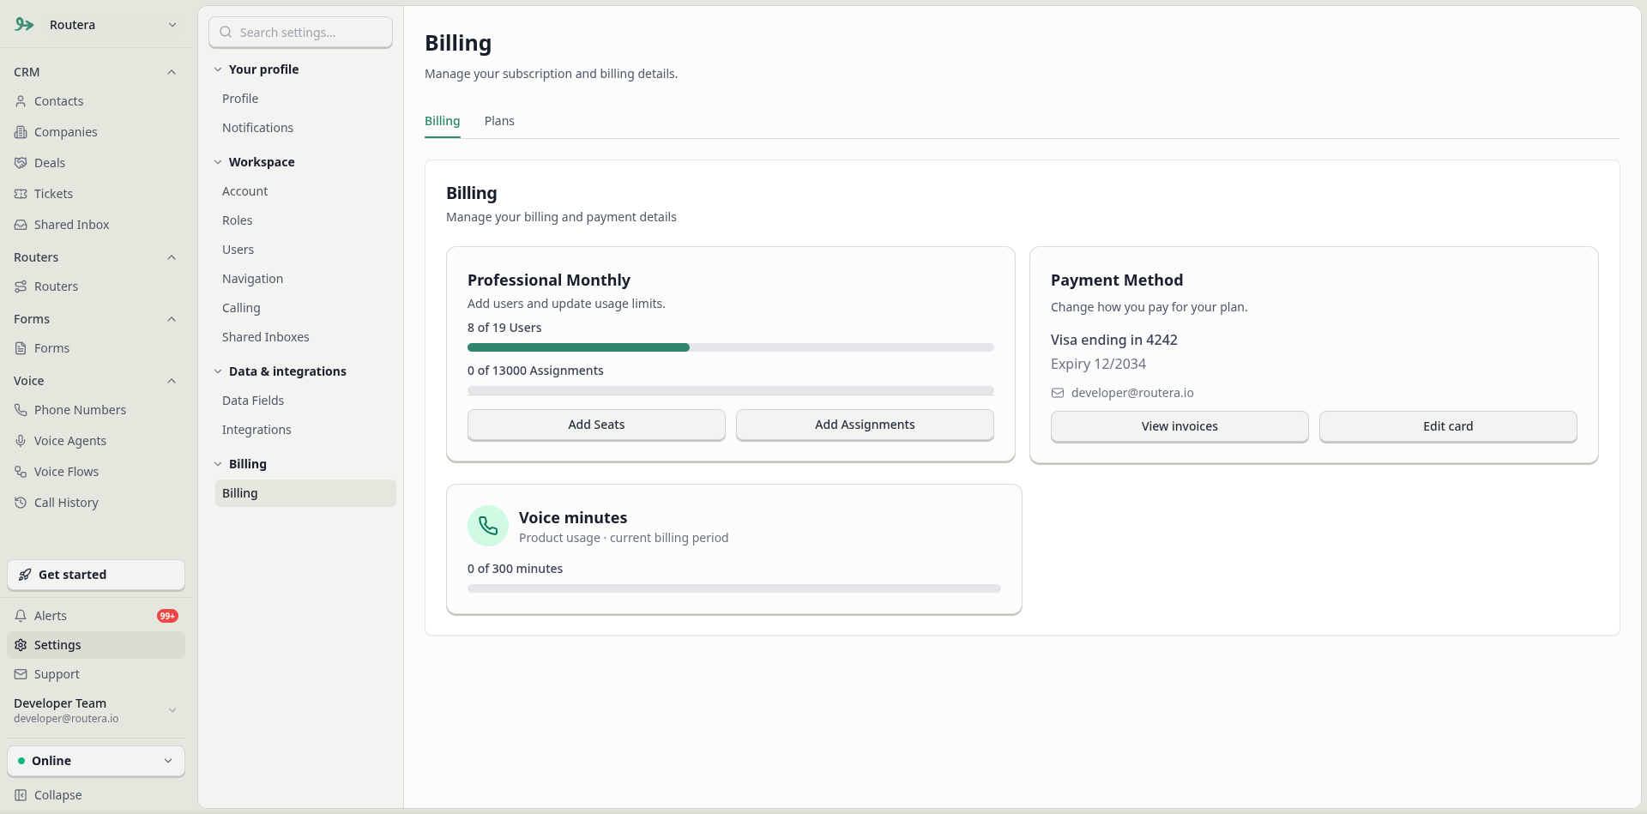Open the Integrations settings page
The image size is (1647, 814).
point(256,430)
